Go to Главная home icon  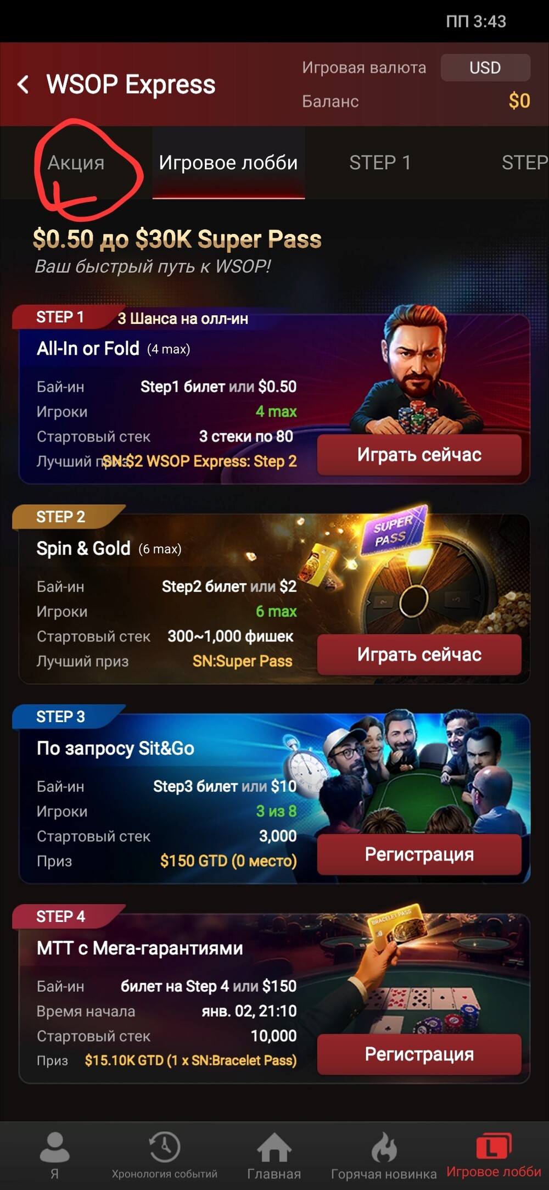pos(274,1148)
